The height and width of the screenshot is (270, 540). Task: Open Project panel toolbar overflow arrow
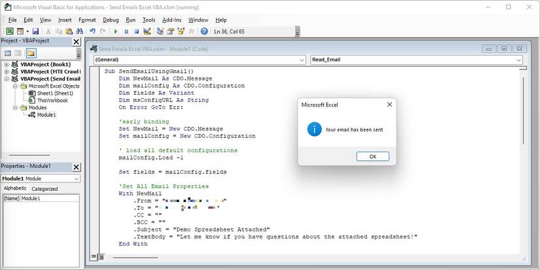coord(79,55)
